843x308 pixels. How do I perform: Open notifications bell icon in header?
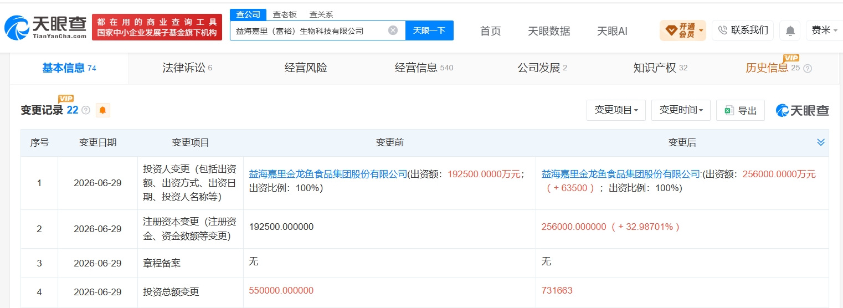point(790,30)
